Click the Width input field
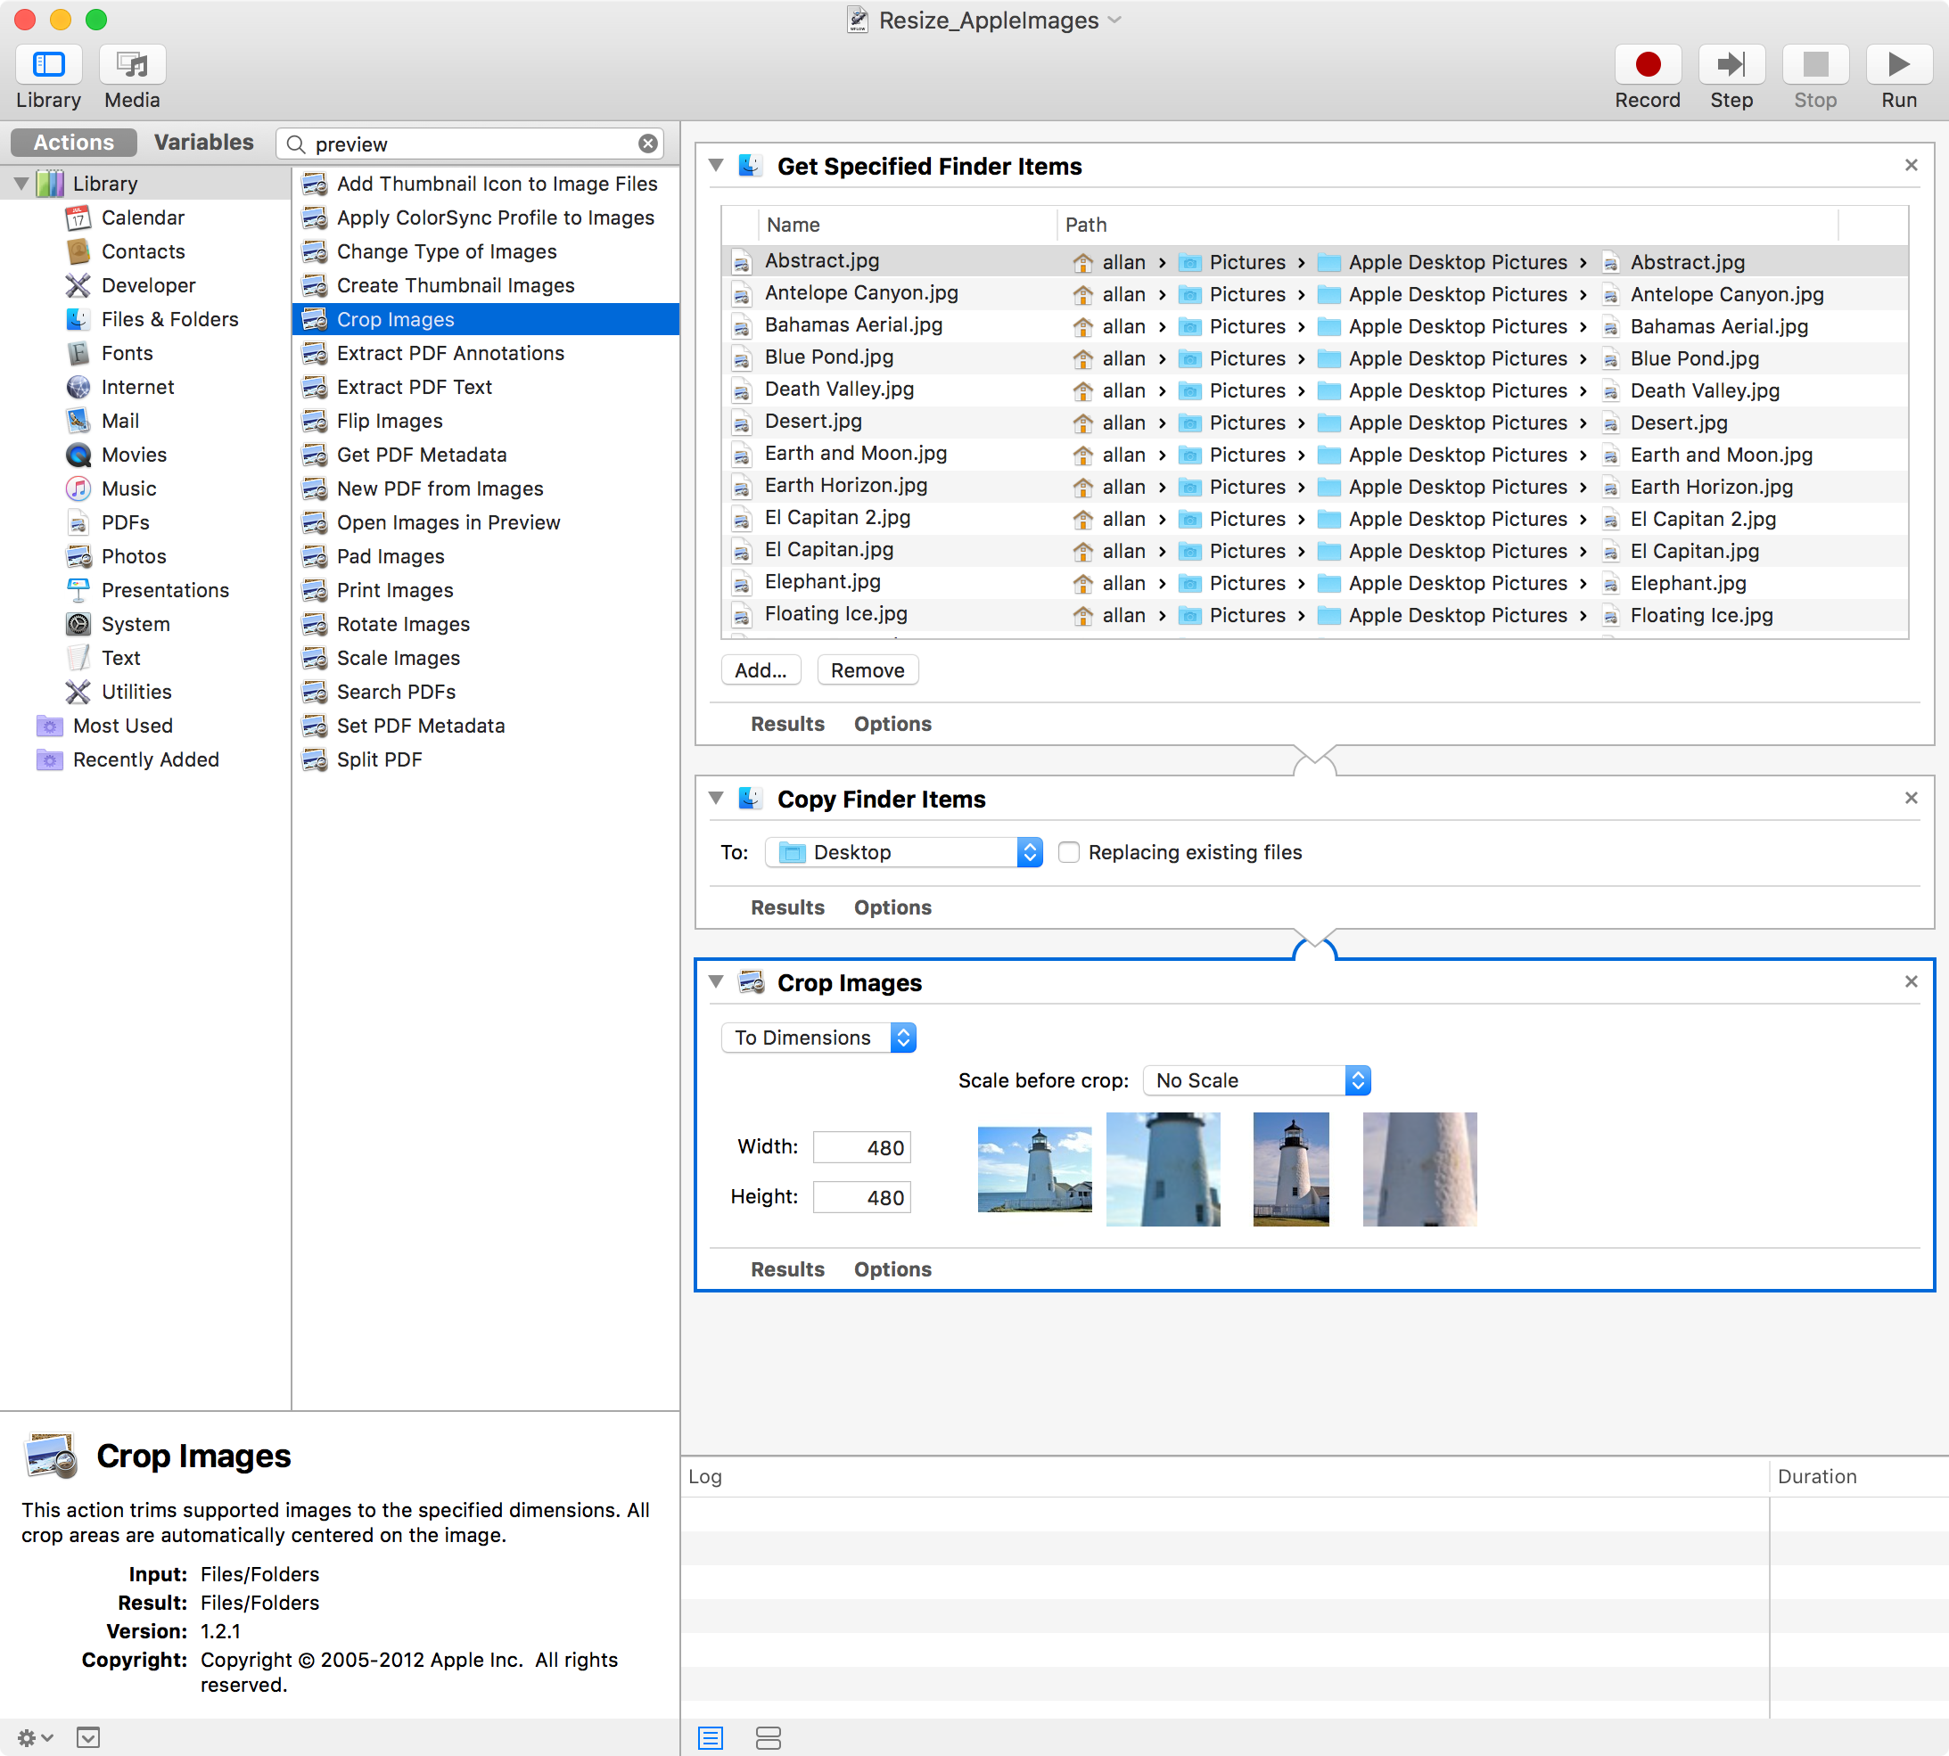 click(x=860, y=1147)
